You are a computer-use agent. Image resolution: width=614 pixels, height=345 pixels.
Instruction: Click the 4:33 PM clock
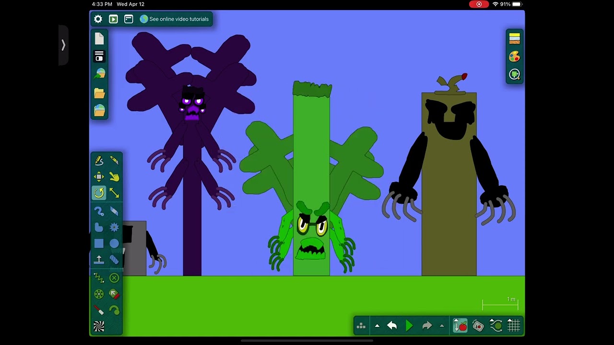click(102, 4)
